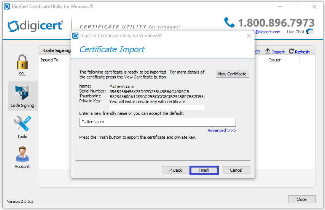
Task: Click the serial number value 056B256H56K...
Action: [149, 92]
